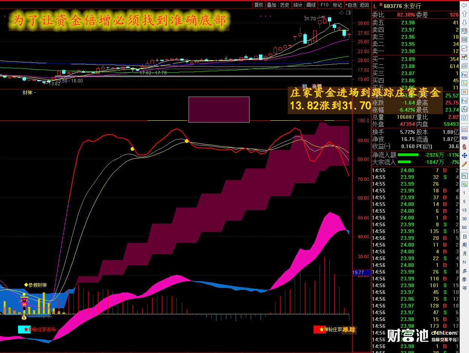Click the 卖一 price 23.90 row

(416, 51)
